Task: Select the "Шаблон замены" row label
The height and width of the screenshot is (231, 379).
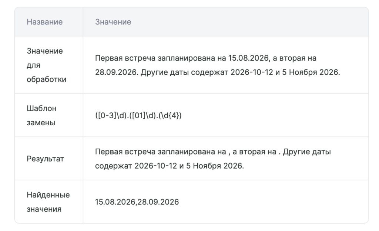Action: pyautogui.click(x=41, y=115)
